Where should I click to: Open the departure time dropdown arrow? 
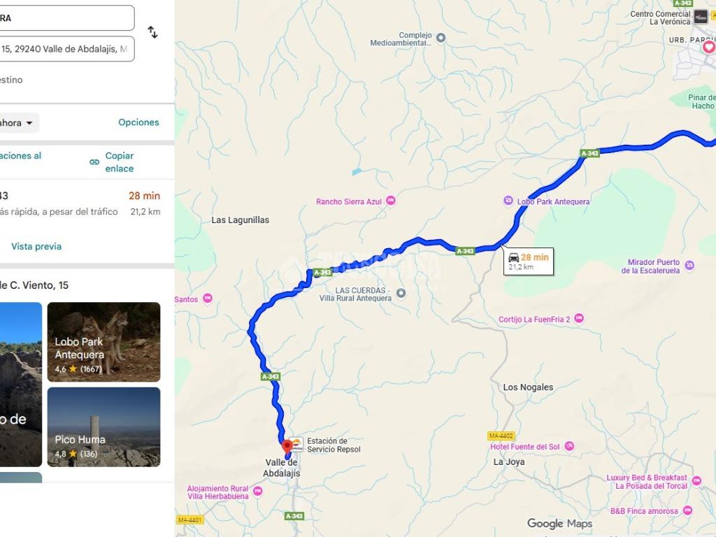29,123
